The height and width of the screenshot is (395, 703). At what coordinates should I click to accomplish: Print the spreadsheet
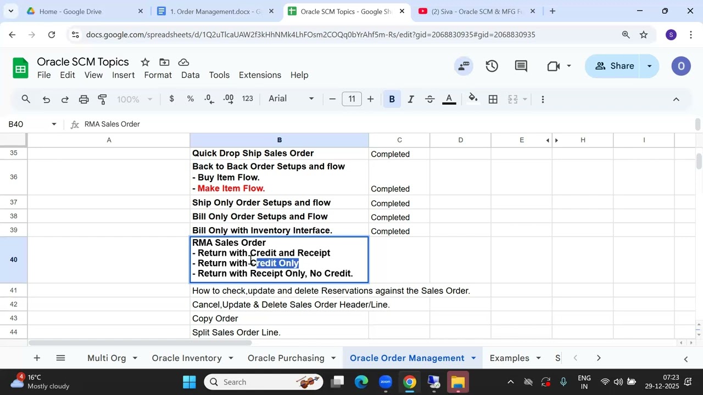pos(83,99)
